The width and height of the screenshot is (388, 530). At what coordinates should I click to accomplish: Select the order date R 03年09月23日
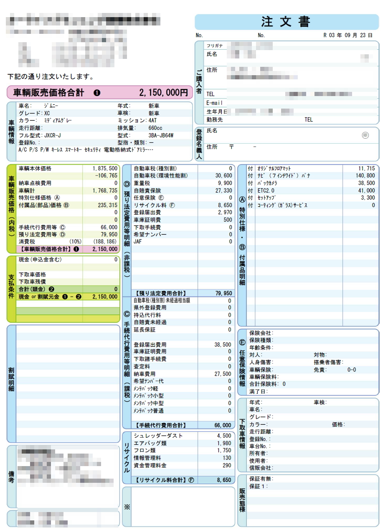pyautogui.click(x=347, y=36)
